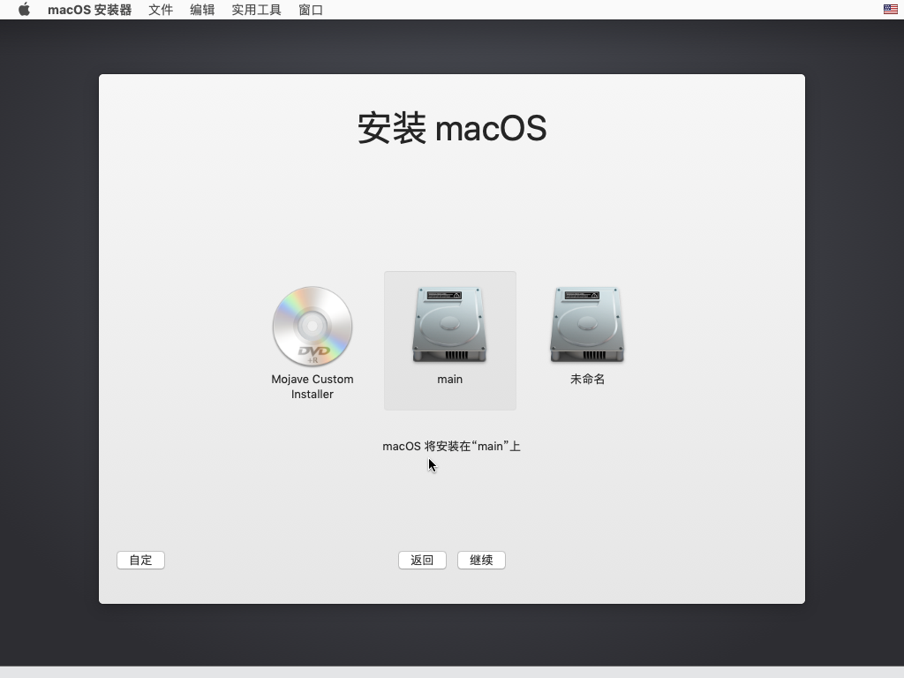
Task: Select the main drive as install destination
Action: pyautogui.click(x=449, y=324)
